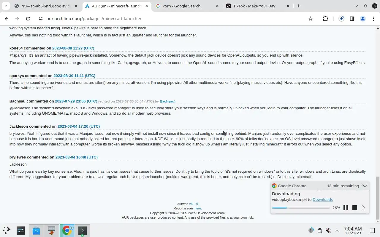Toggle the Chrome side panel
Viewport: 380px width, 237px height.
[x=352, y=19]
